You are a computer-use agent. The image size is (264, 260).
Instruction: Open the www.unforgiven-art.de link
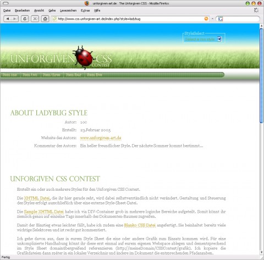(101, 138)
